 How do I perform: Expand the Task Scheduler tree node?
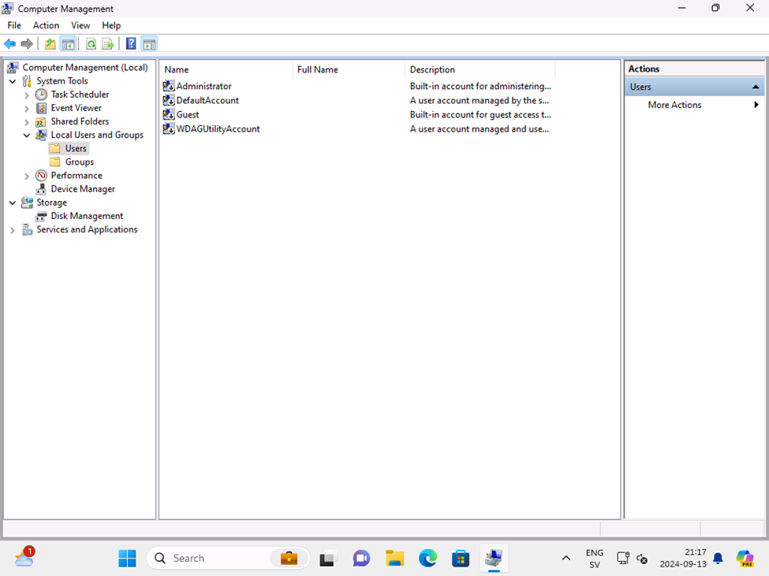click(25, 94)
